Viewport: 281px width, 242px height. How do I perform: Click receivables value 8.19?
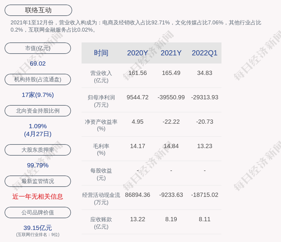(171, 219)
